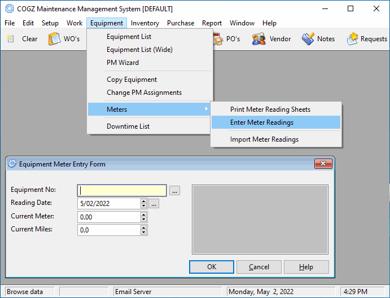Click the Cancel button
This screenshot has height=298, width=390.
click(259, 267)
